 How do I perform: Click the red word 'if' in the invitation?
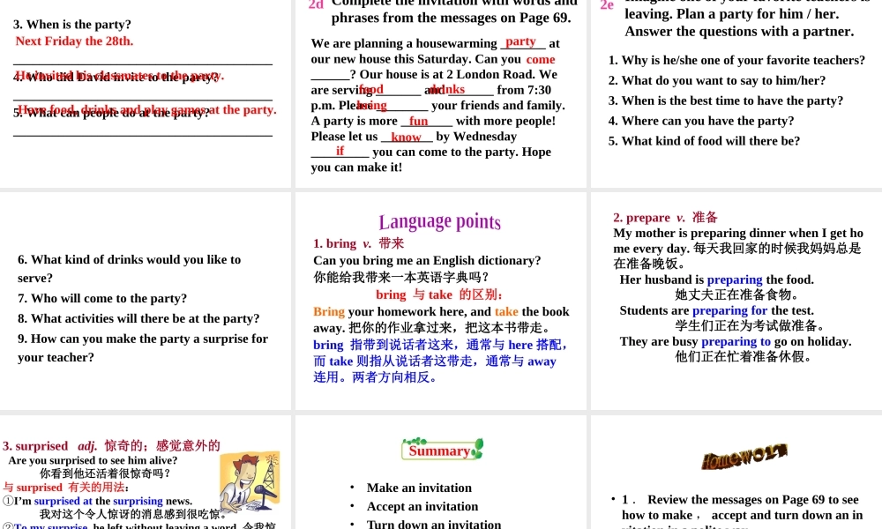[x=340, y=151]
